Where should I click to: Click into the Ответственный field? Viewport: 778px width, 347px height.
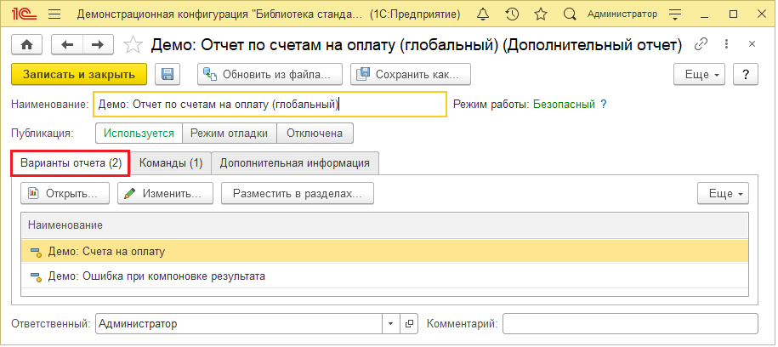pyautogui.click(x=238, y=324)
